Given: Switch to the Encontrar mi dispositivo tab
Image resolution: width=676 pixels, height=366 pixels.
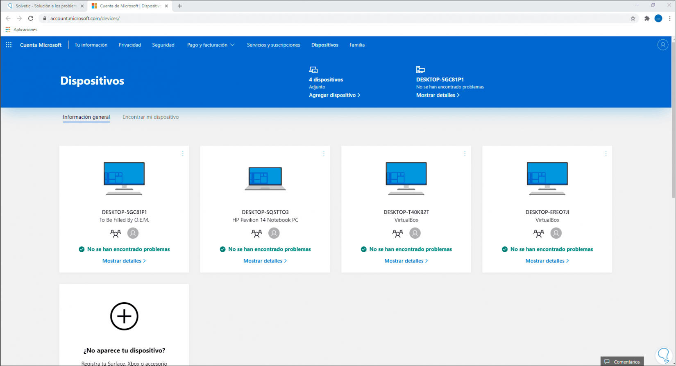Looking at the screenshot, I should (151, 117).
